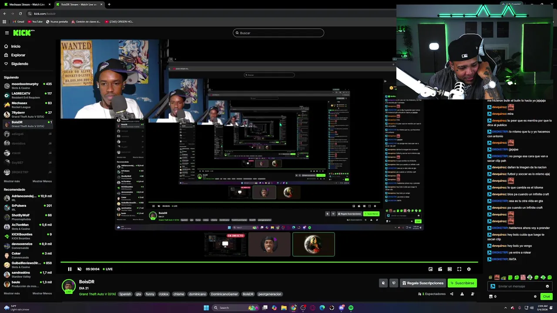
Task: Open the YouTube bookmark
Action: click(35, 21)
